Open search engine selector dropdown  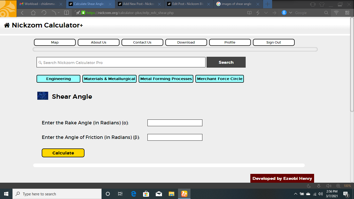(x=291, y=13)
